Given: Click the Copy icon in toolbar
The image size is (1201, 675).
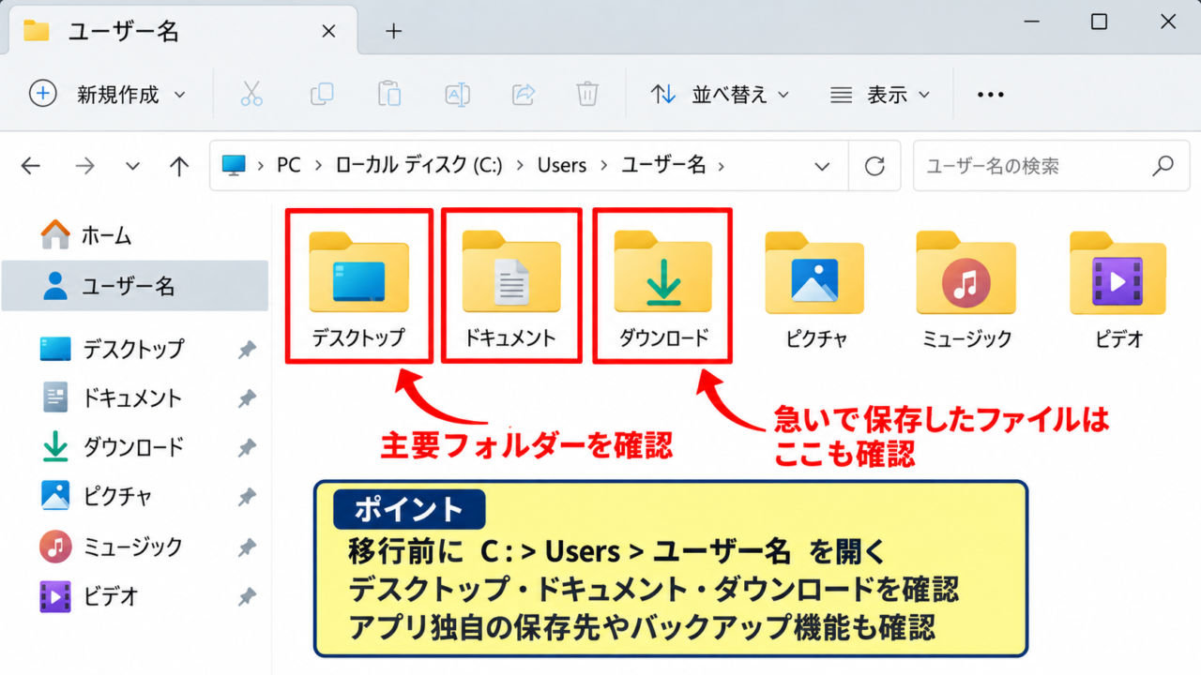Looking at the screenshot, I should coord(322,94).
